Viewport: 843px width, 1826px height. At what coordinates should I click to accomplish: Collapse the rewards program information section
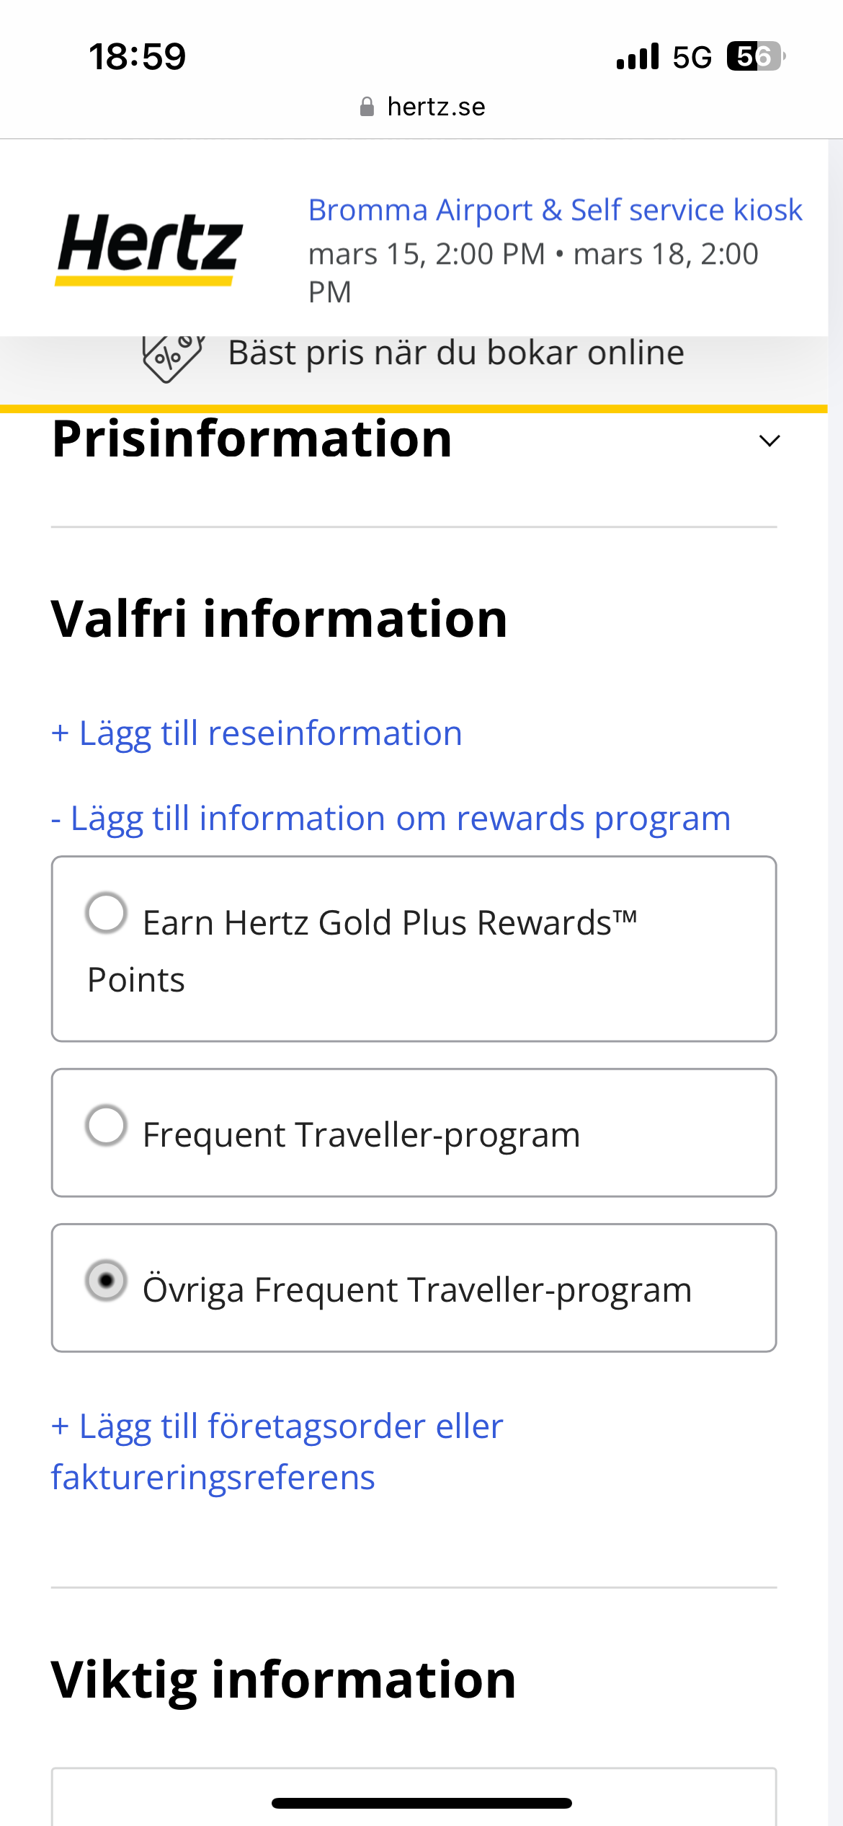pos(391,819)
